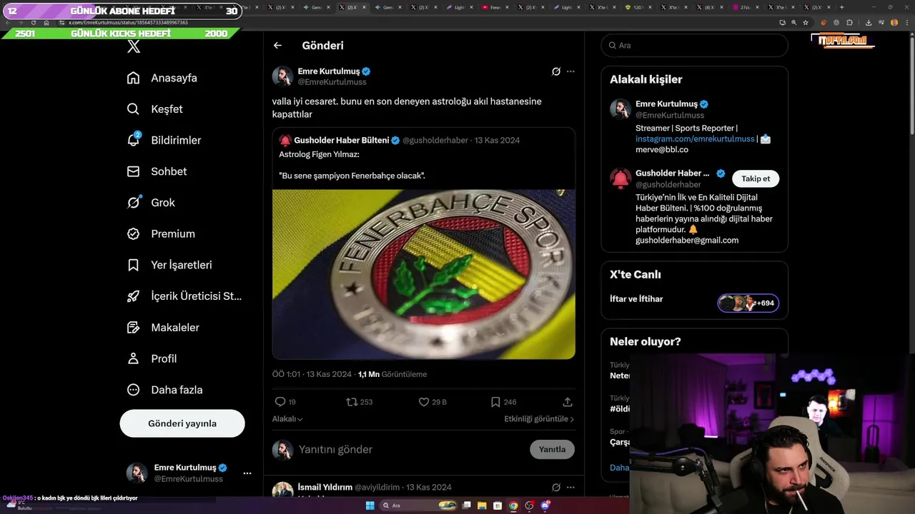The image size is (915, 514).
Task: Bookmark page with the address bar star
Action: [x=806, y=22]
